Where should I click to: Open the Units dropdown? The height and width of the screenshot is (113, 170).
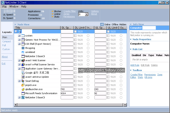pyautogui.click(x=87, y=14)
